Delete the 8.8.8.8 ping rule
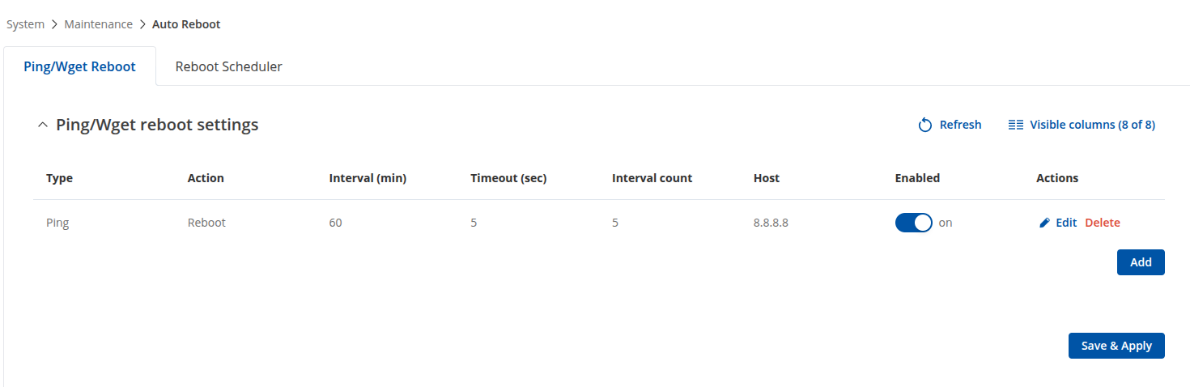 click(x=1103, y=223)
